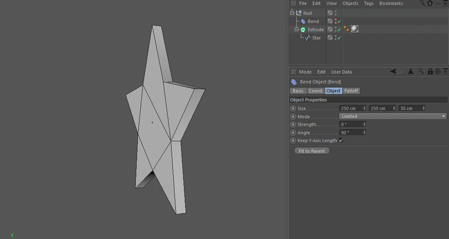
Task: Switch to the Falloff tab
Action: 351,91
